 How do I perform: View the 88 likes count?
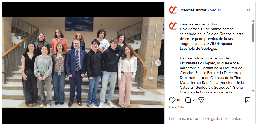pos(179,100)
